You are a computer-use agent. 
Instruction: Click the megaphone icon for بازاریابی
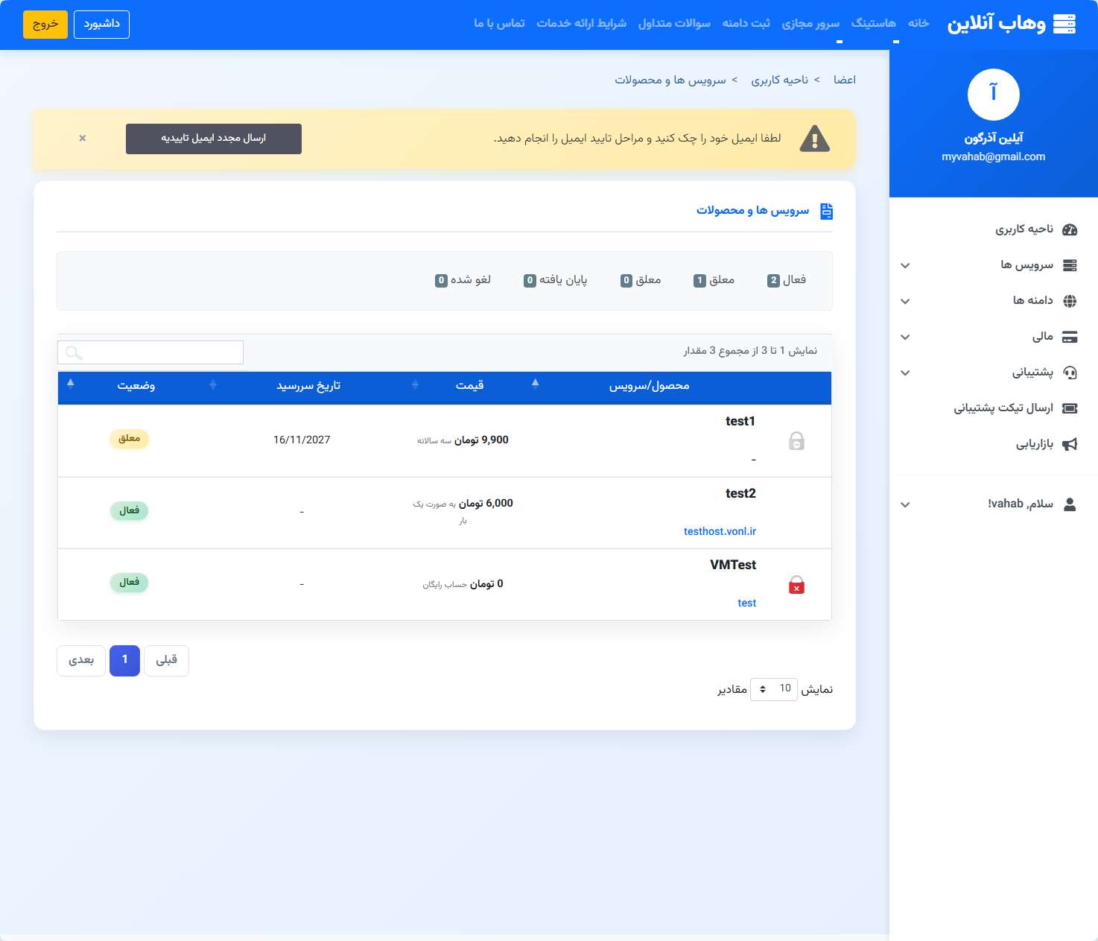[x=1070, y=445]
